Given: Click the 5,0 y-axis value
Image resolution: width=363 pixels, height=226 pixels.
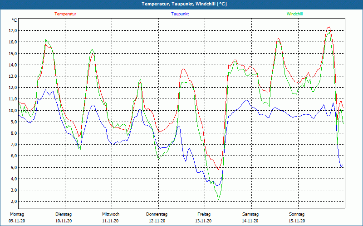Looking at the screenshot, I should tap(14, 167).
